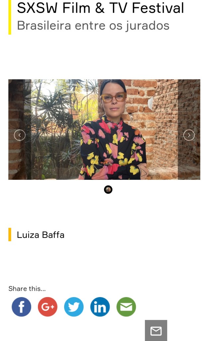Go to the previous slide arrow
This screenshot has height=341, width=209.
[20, 135]
